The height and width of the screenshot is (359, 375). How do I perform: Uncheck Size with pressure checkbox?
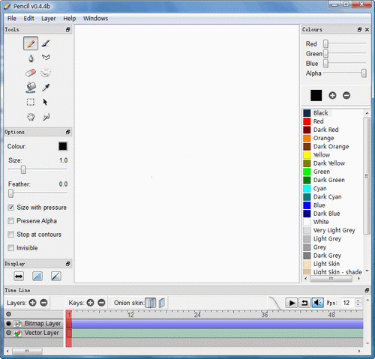(x=10, y=208)
